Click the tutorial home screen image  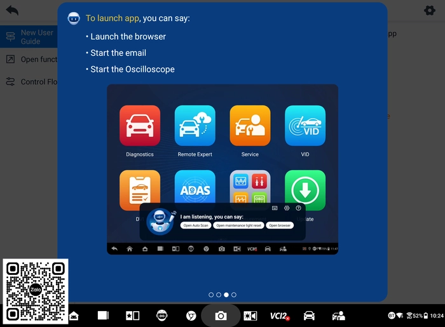222,169
